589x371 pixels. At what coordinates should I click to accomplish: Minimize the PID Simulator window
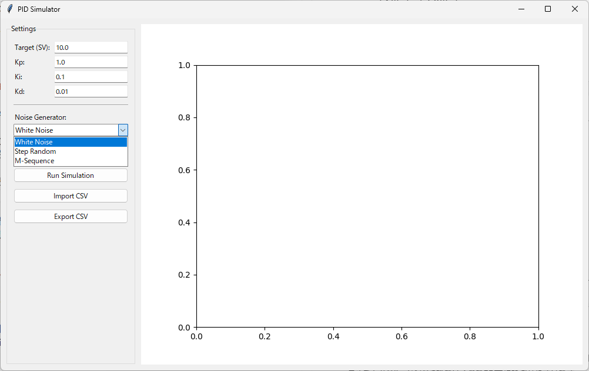tap(521, 9)
